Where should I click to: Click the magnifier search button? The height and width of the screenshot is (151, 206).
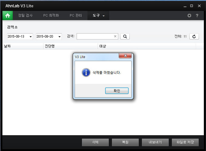125,36
